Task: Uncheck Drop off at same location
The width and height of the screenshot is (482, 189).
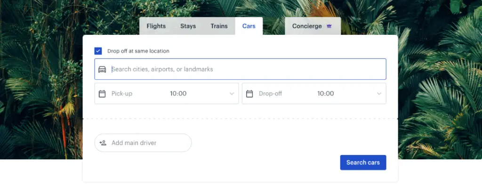Action: [98, 51]
